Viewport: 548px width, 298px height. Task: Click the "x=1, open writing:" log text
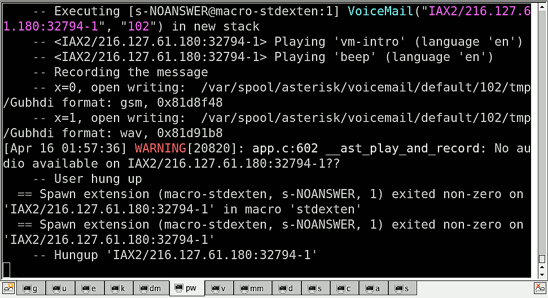pyautogui.click(x=120, y=118)
